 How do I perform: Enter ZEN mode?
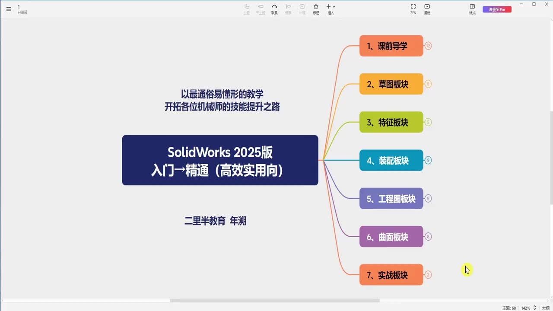click(413, 9)
